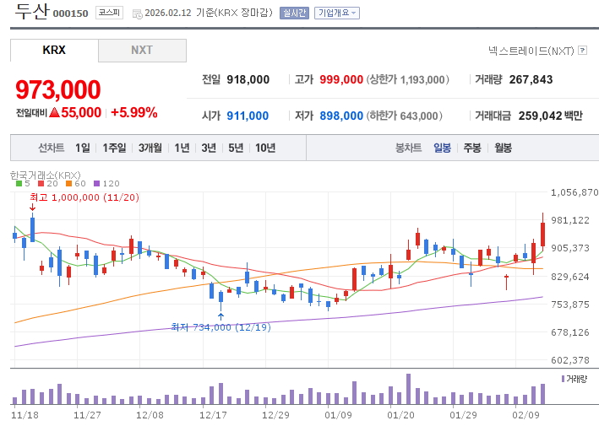Click the 거래대금 value 259,042
This screenshot has height=426, width=599.
click(x=540, y=116)
